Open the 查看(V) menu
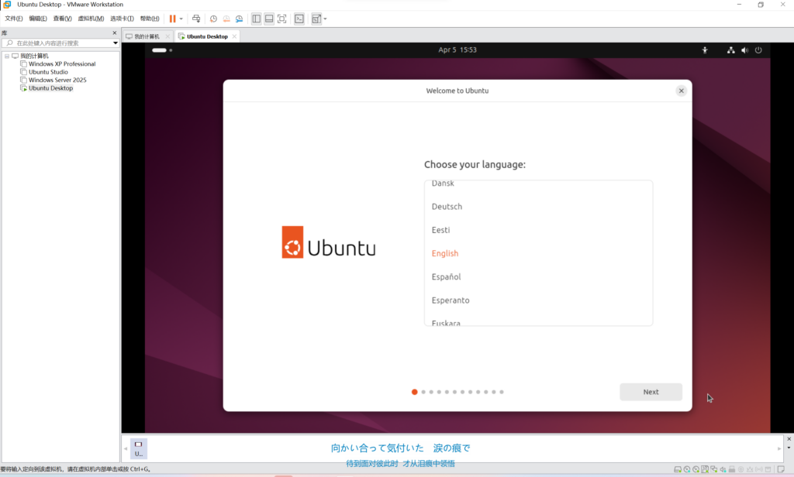 tap(62, 19)
